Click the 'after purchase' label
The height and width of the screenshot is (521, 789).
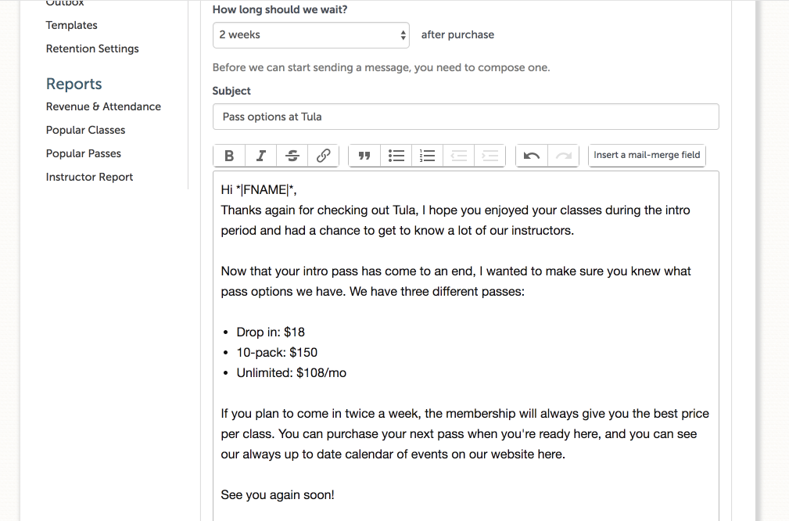coord(457,34)
